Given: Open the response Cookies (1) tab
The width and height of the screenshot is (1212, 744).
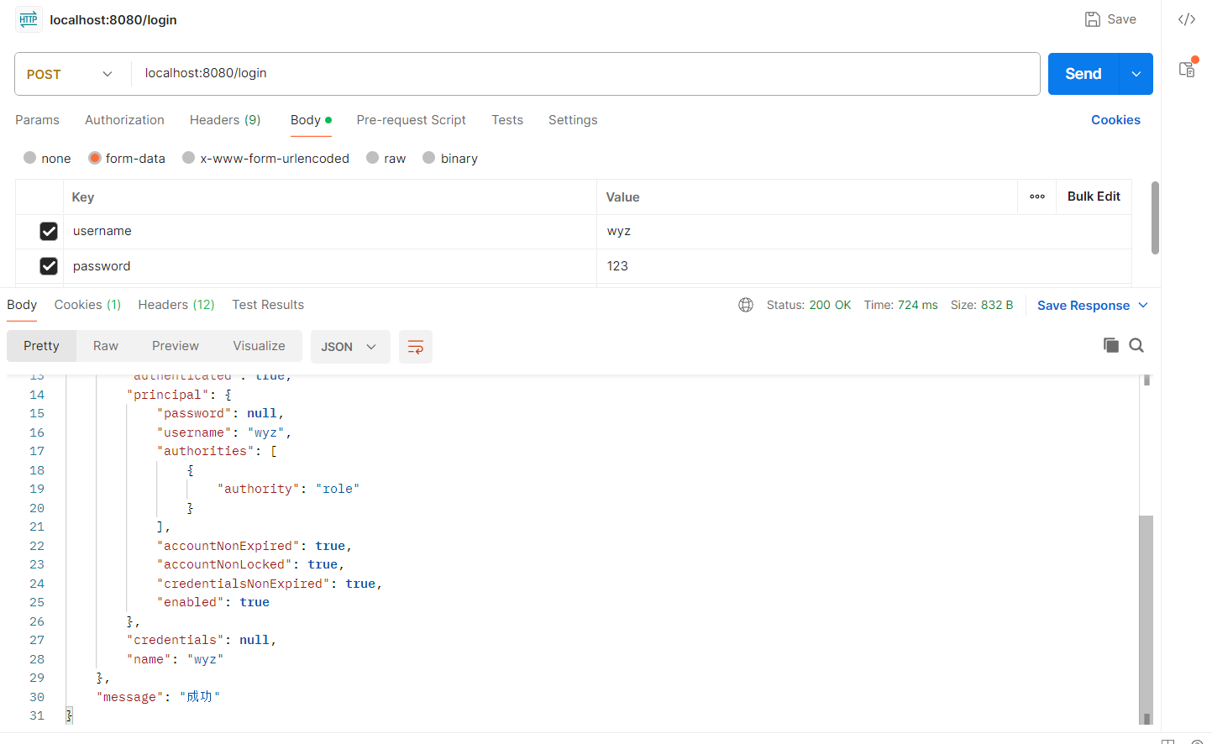Looking at the screenshot, I should coord(87,305).
